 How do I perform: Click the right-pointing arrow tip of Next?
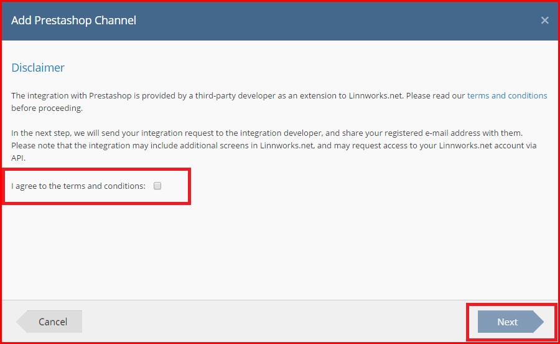pos(539,322)
